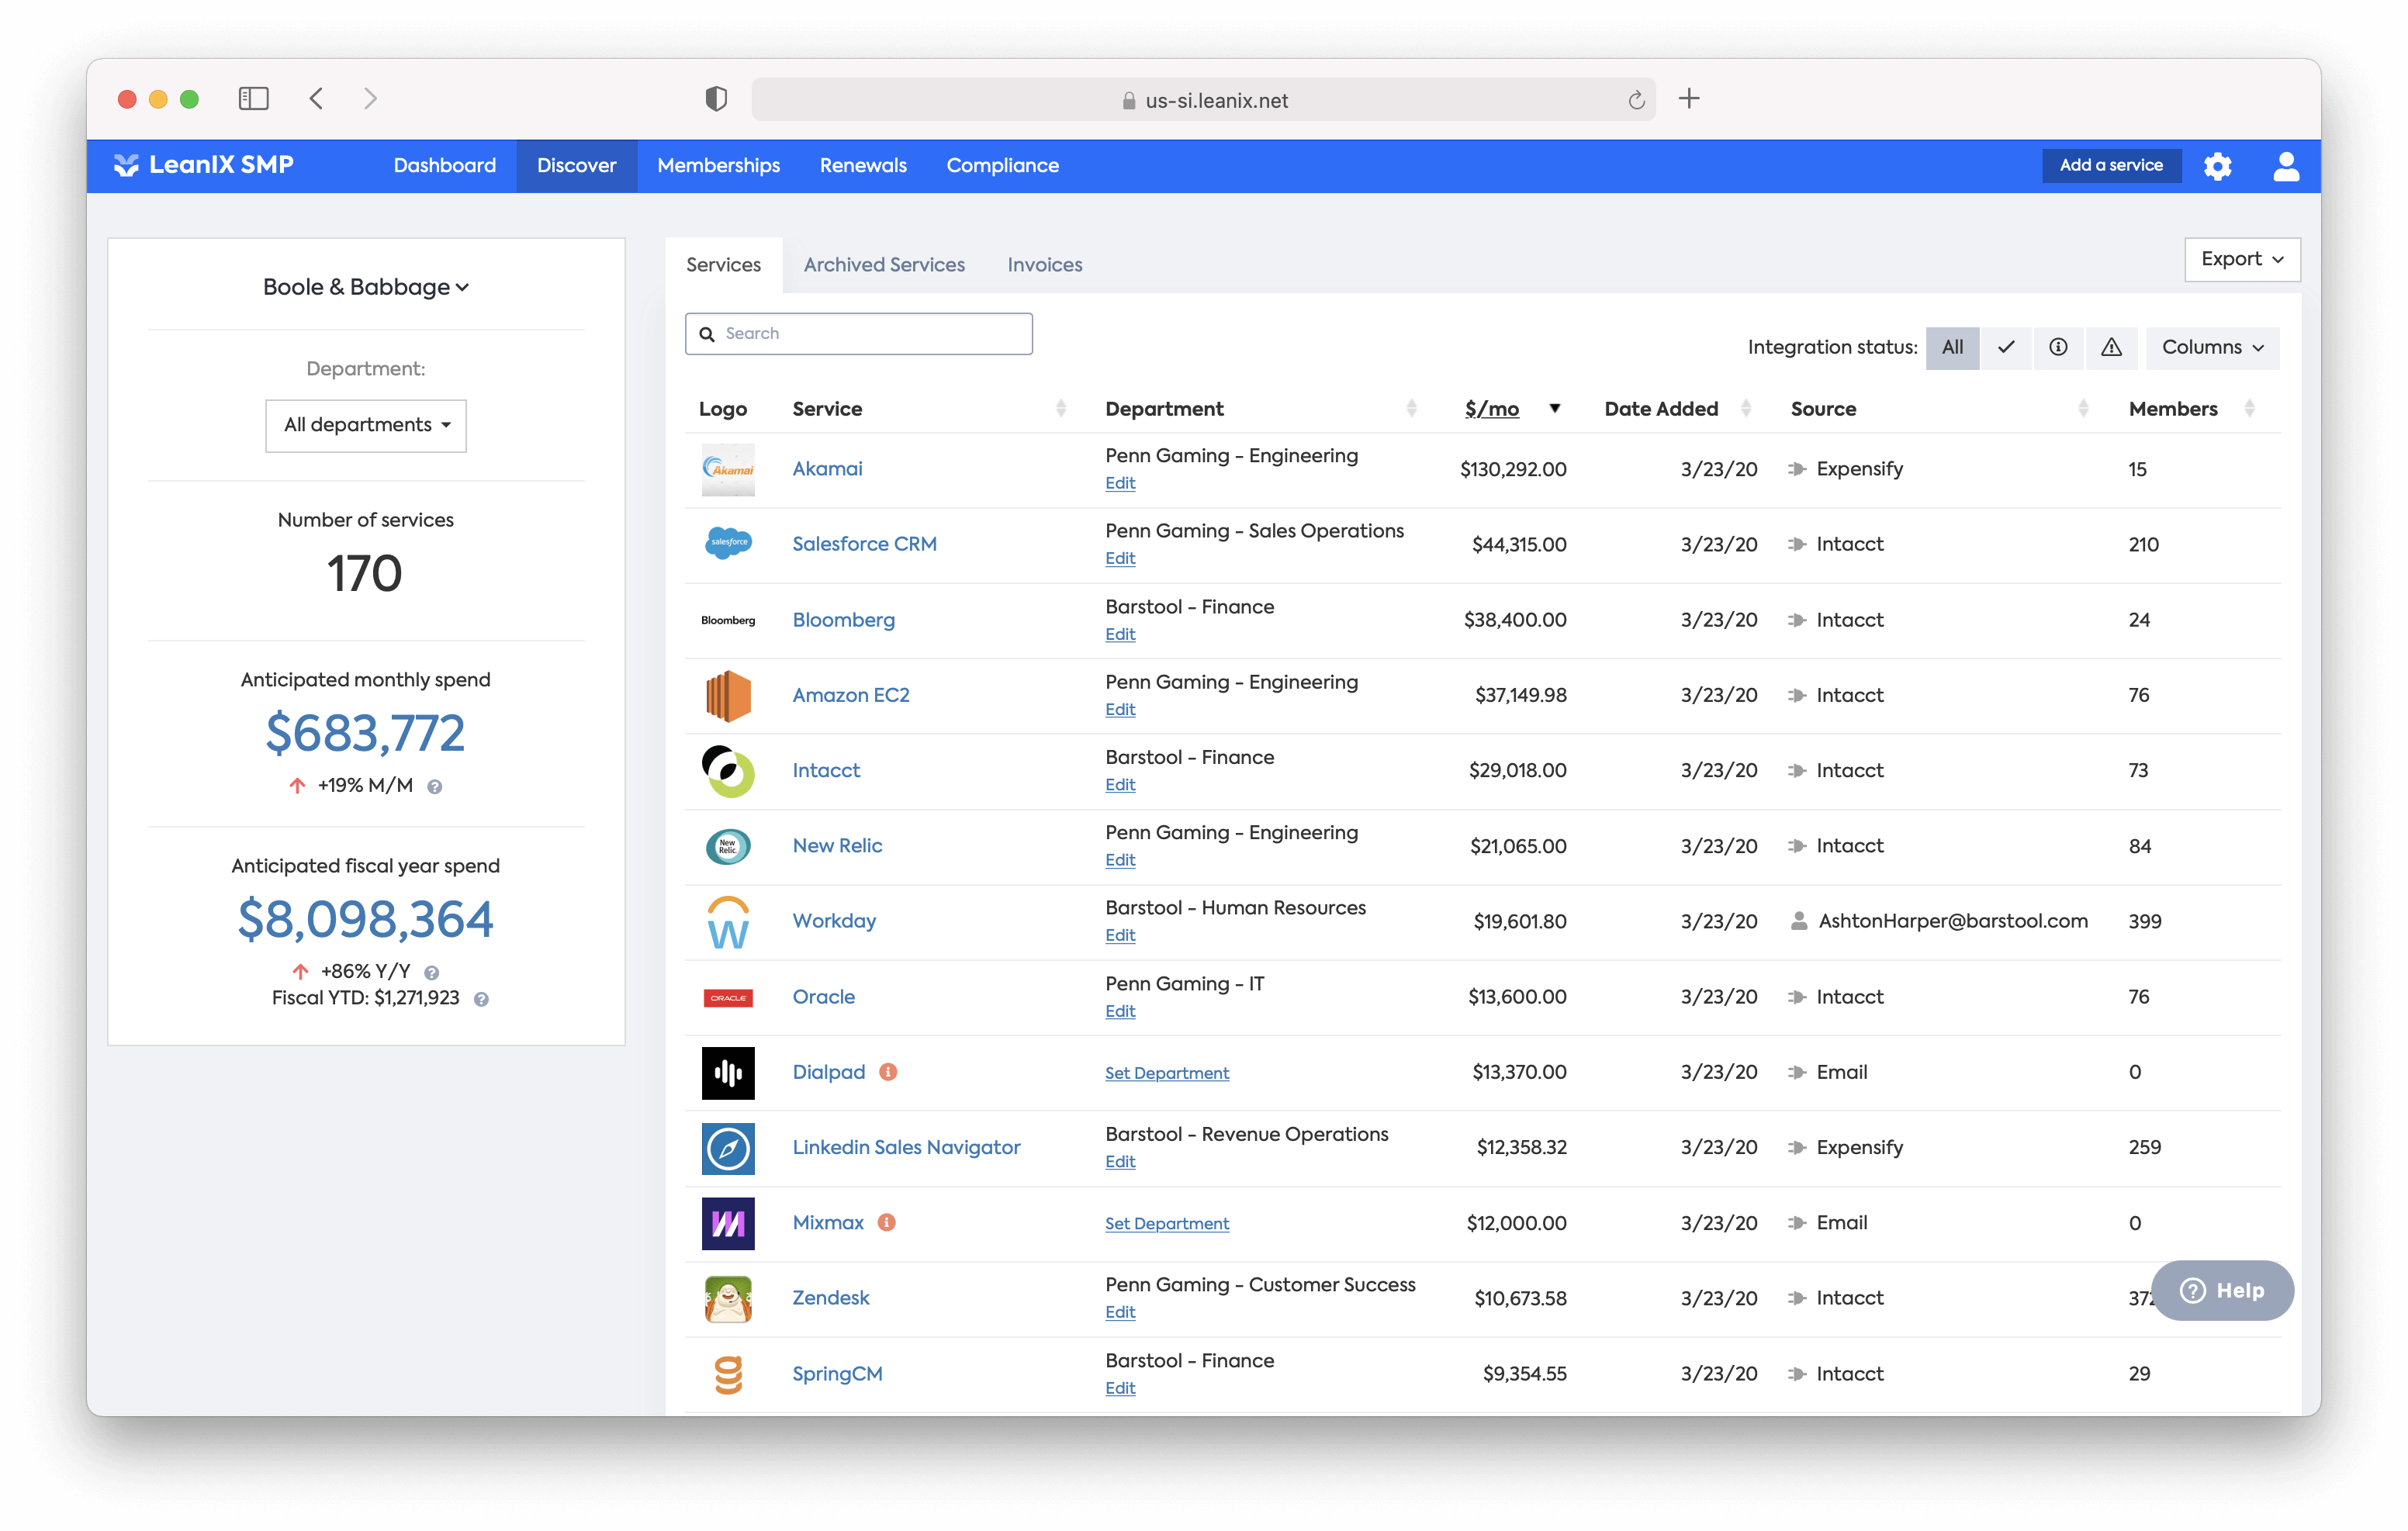Image resolution: width=2408 pixels, height=1531 pixels.
Task: Filter integration status by info circle
Action: [2058, 347]
